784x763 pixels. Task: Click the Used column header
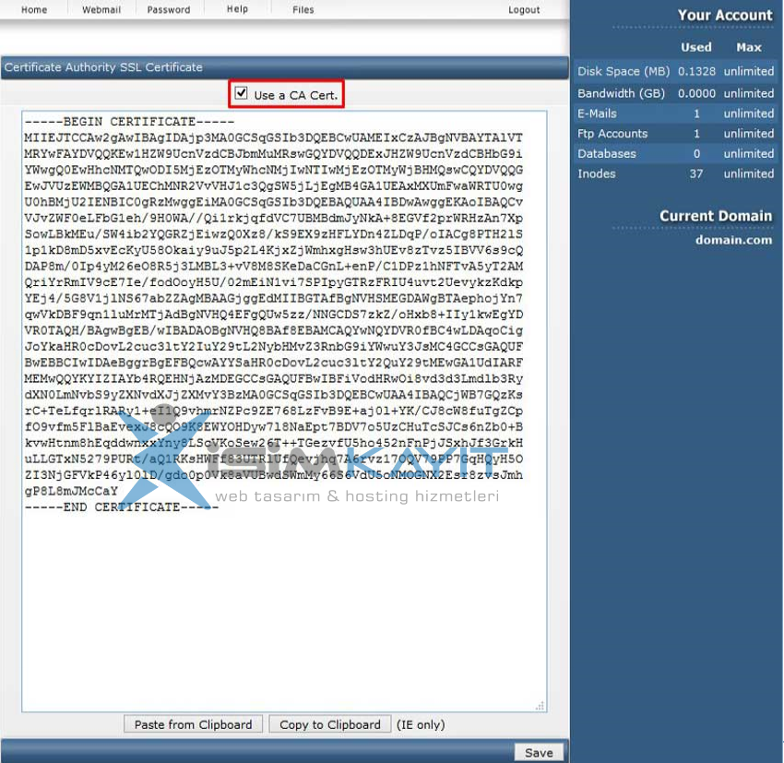coord(696,47)
